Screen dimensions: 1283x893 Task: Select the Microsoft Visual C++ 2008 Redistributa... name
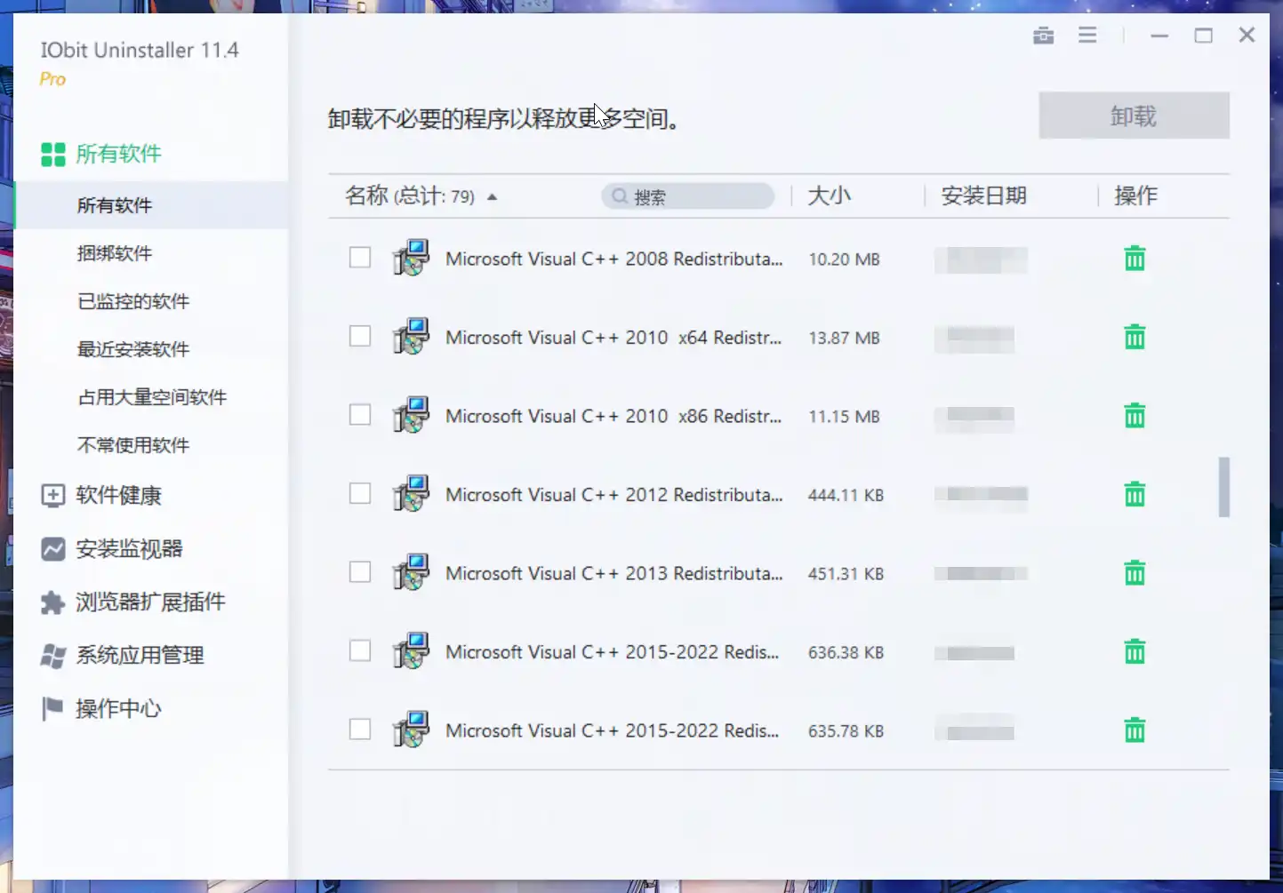click(x=614, y=259)
